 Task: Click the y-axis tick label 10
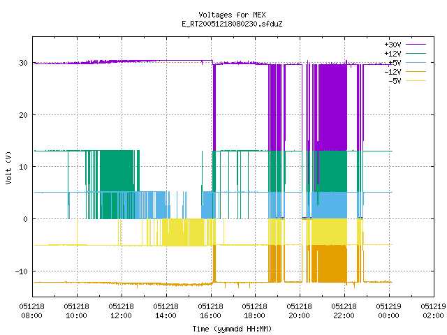23,167
